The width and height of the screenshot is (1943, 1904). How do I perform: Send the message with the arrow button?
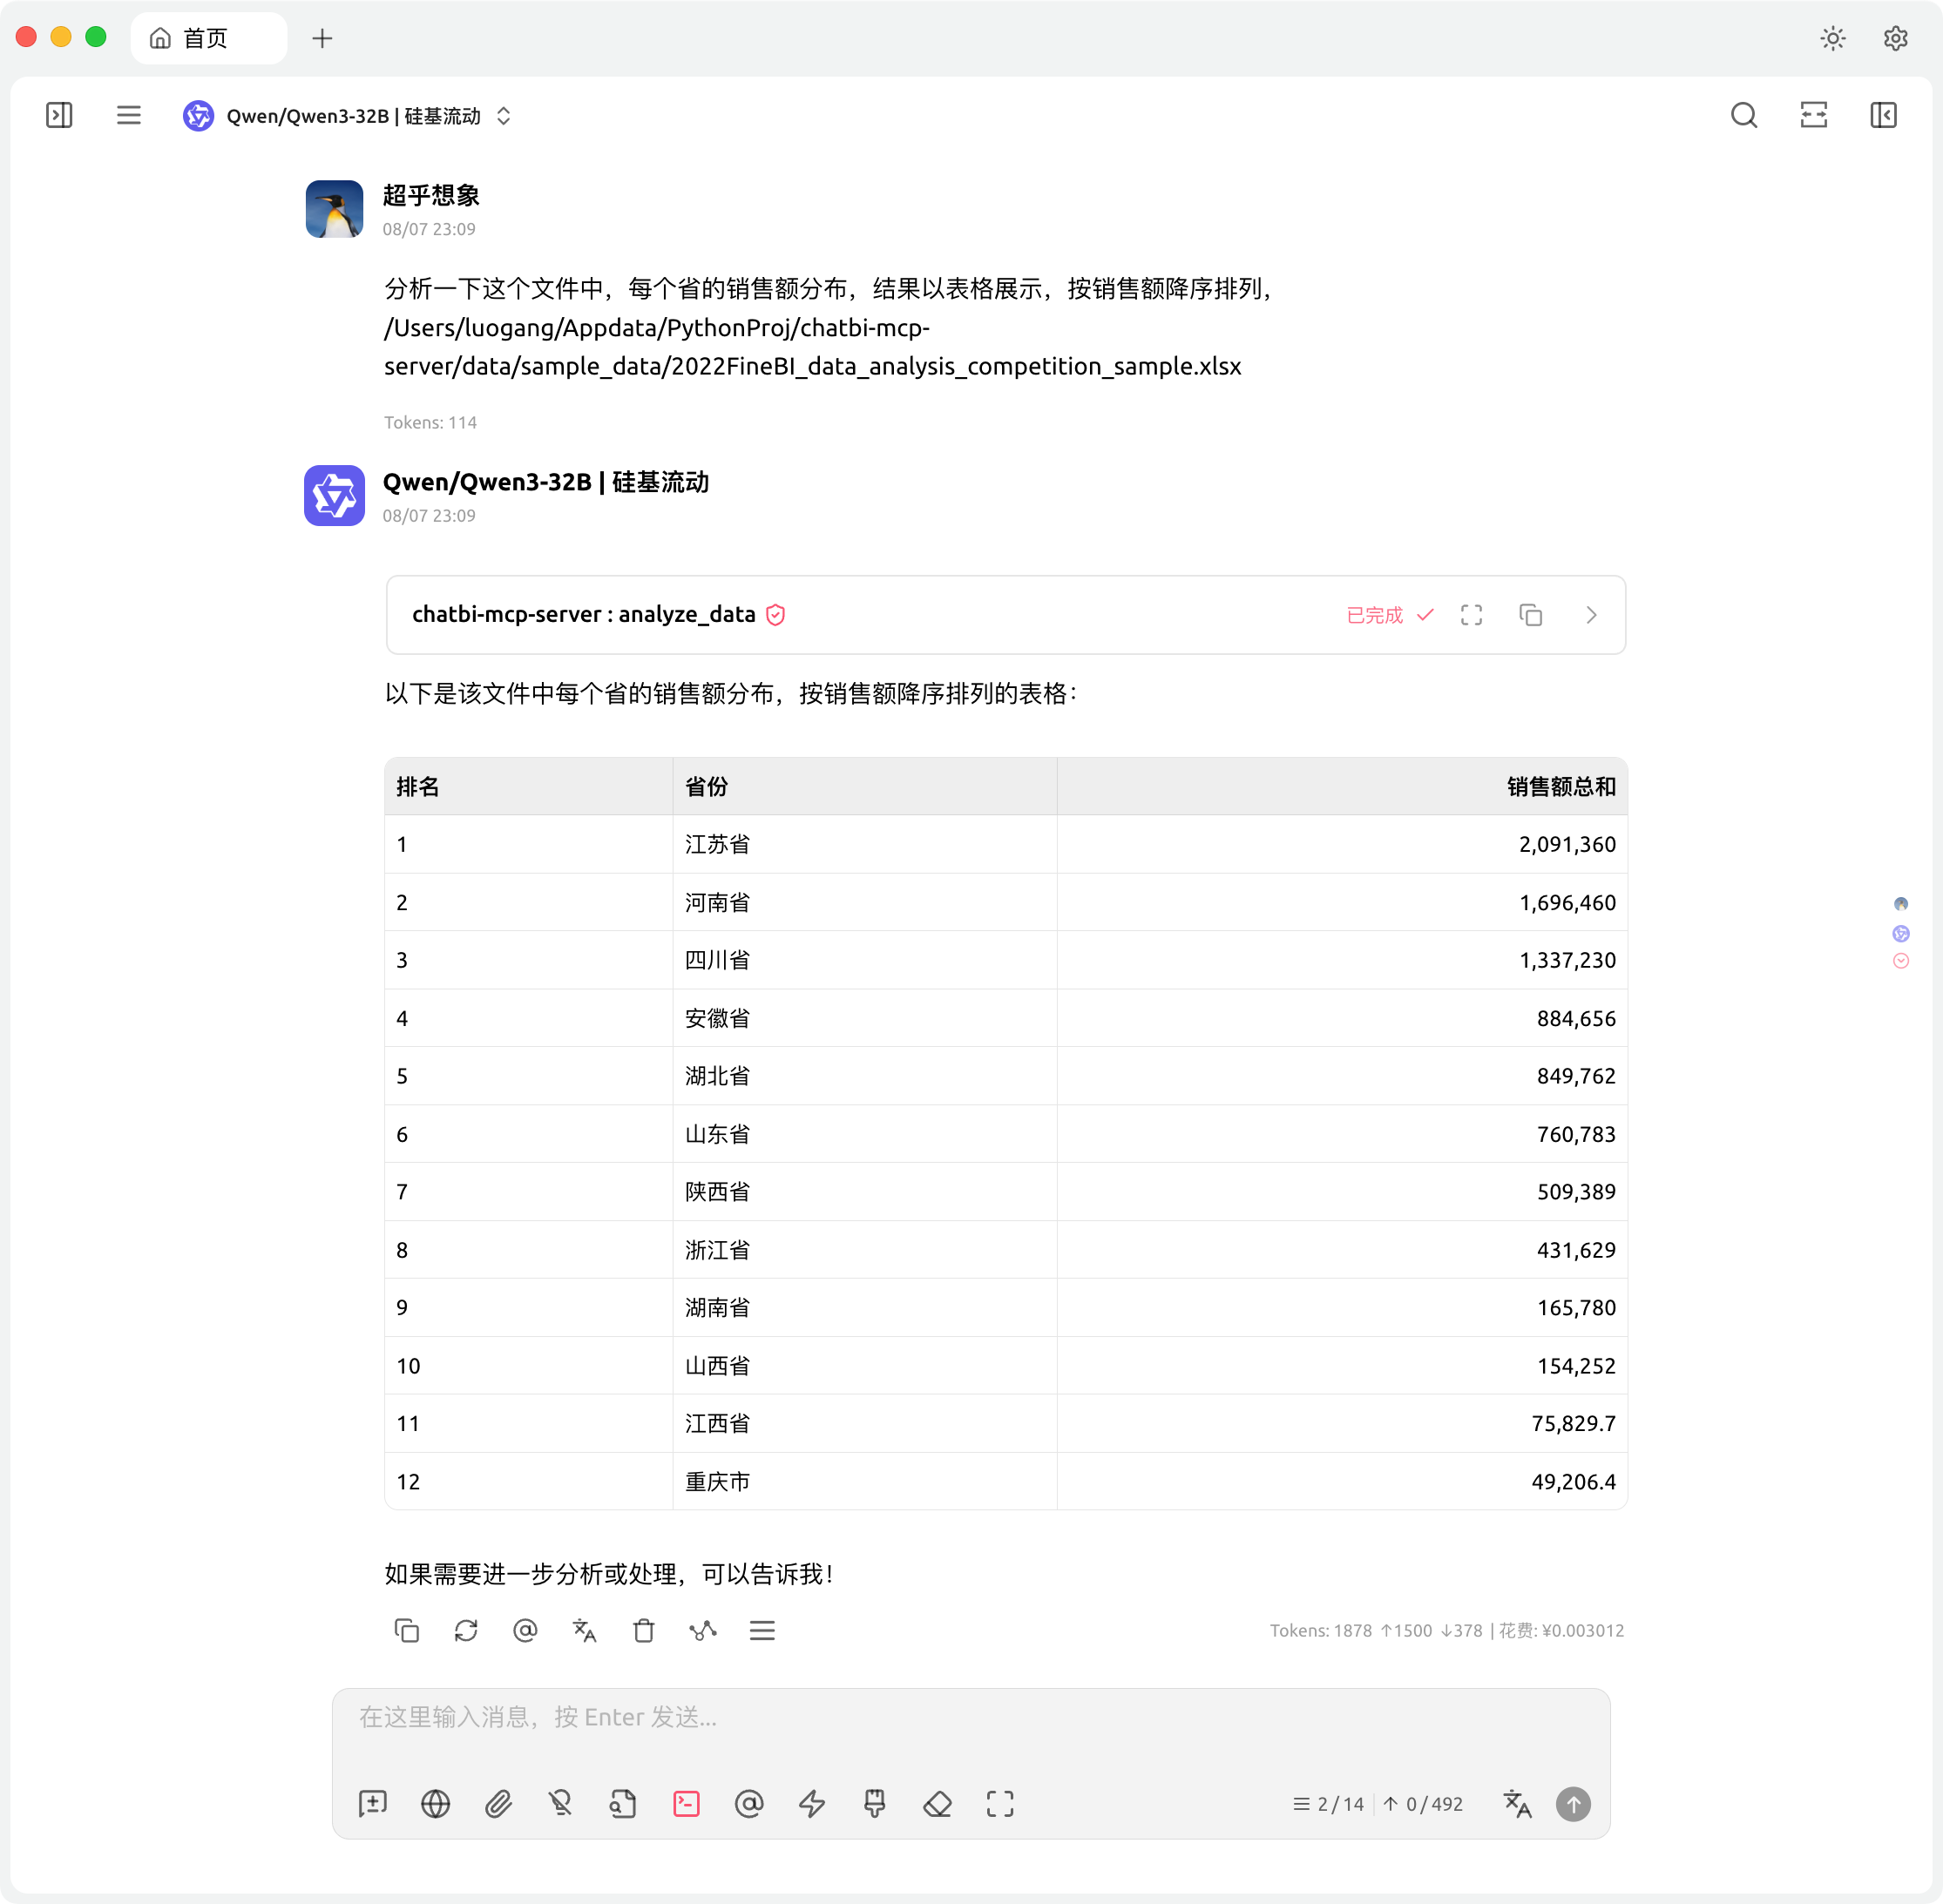pos(1572,1804)
